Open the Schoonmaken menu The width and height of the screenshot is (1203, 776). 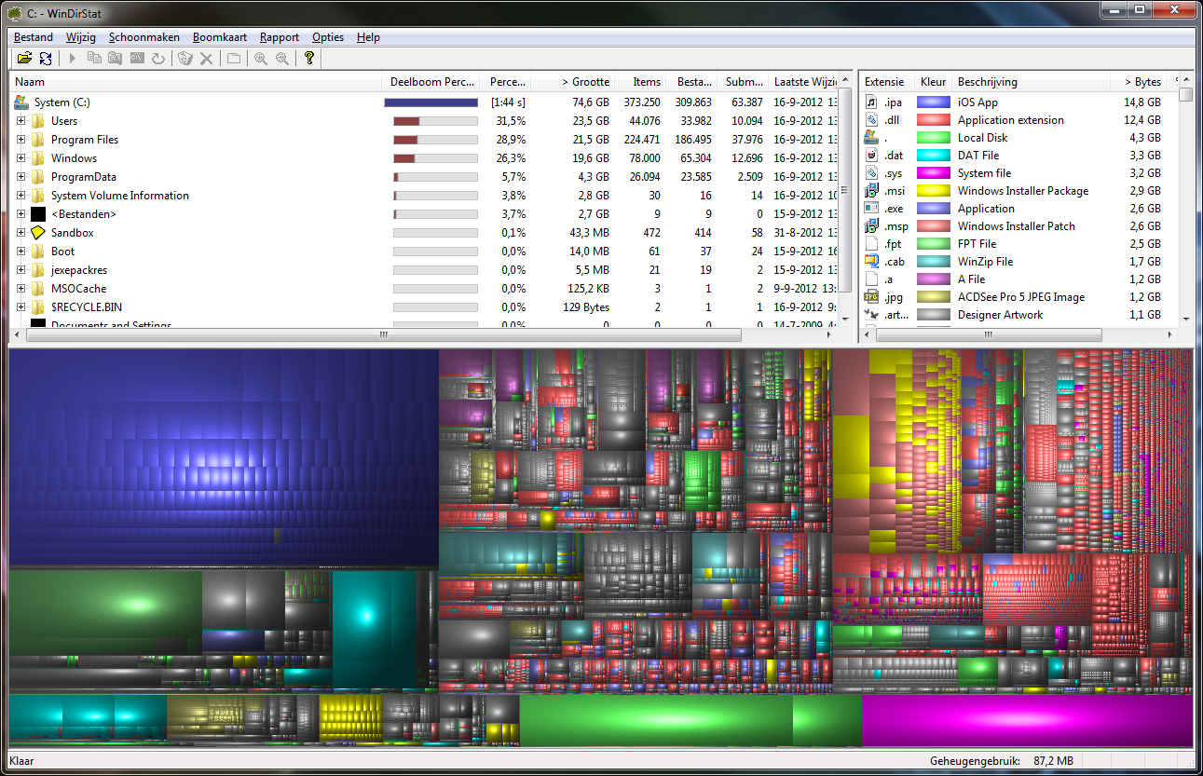(x=144, y=37)
